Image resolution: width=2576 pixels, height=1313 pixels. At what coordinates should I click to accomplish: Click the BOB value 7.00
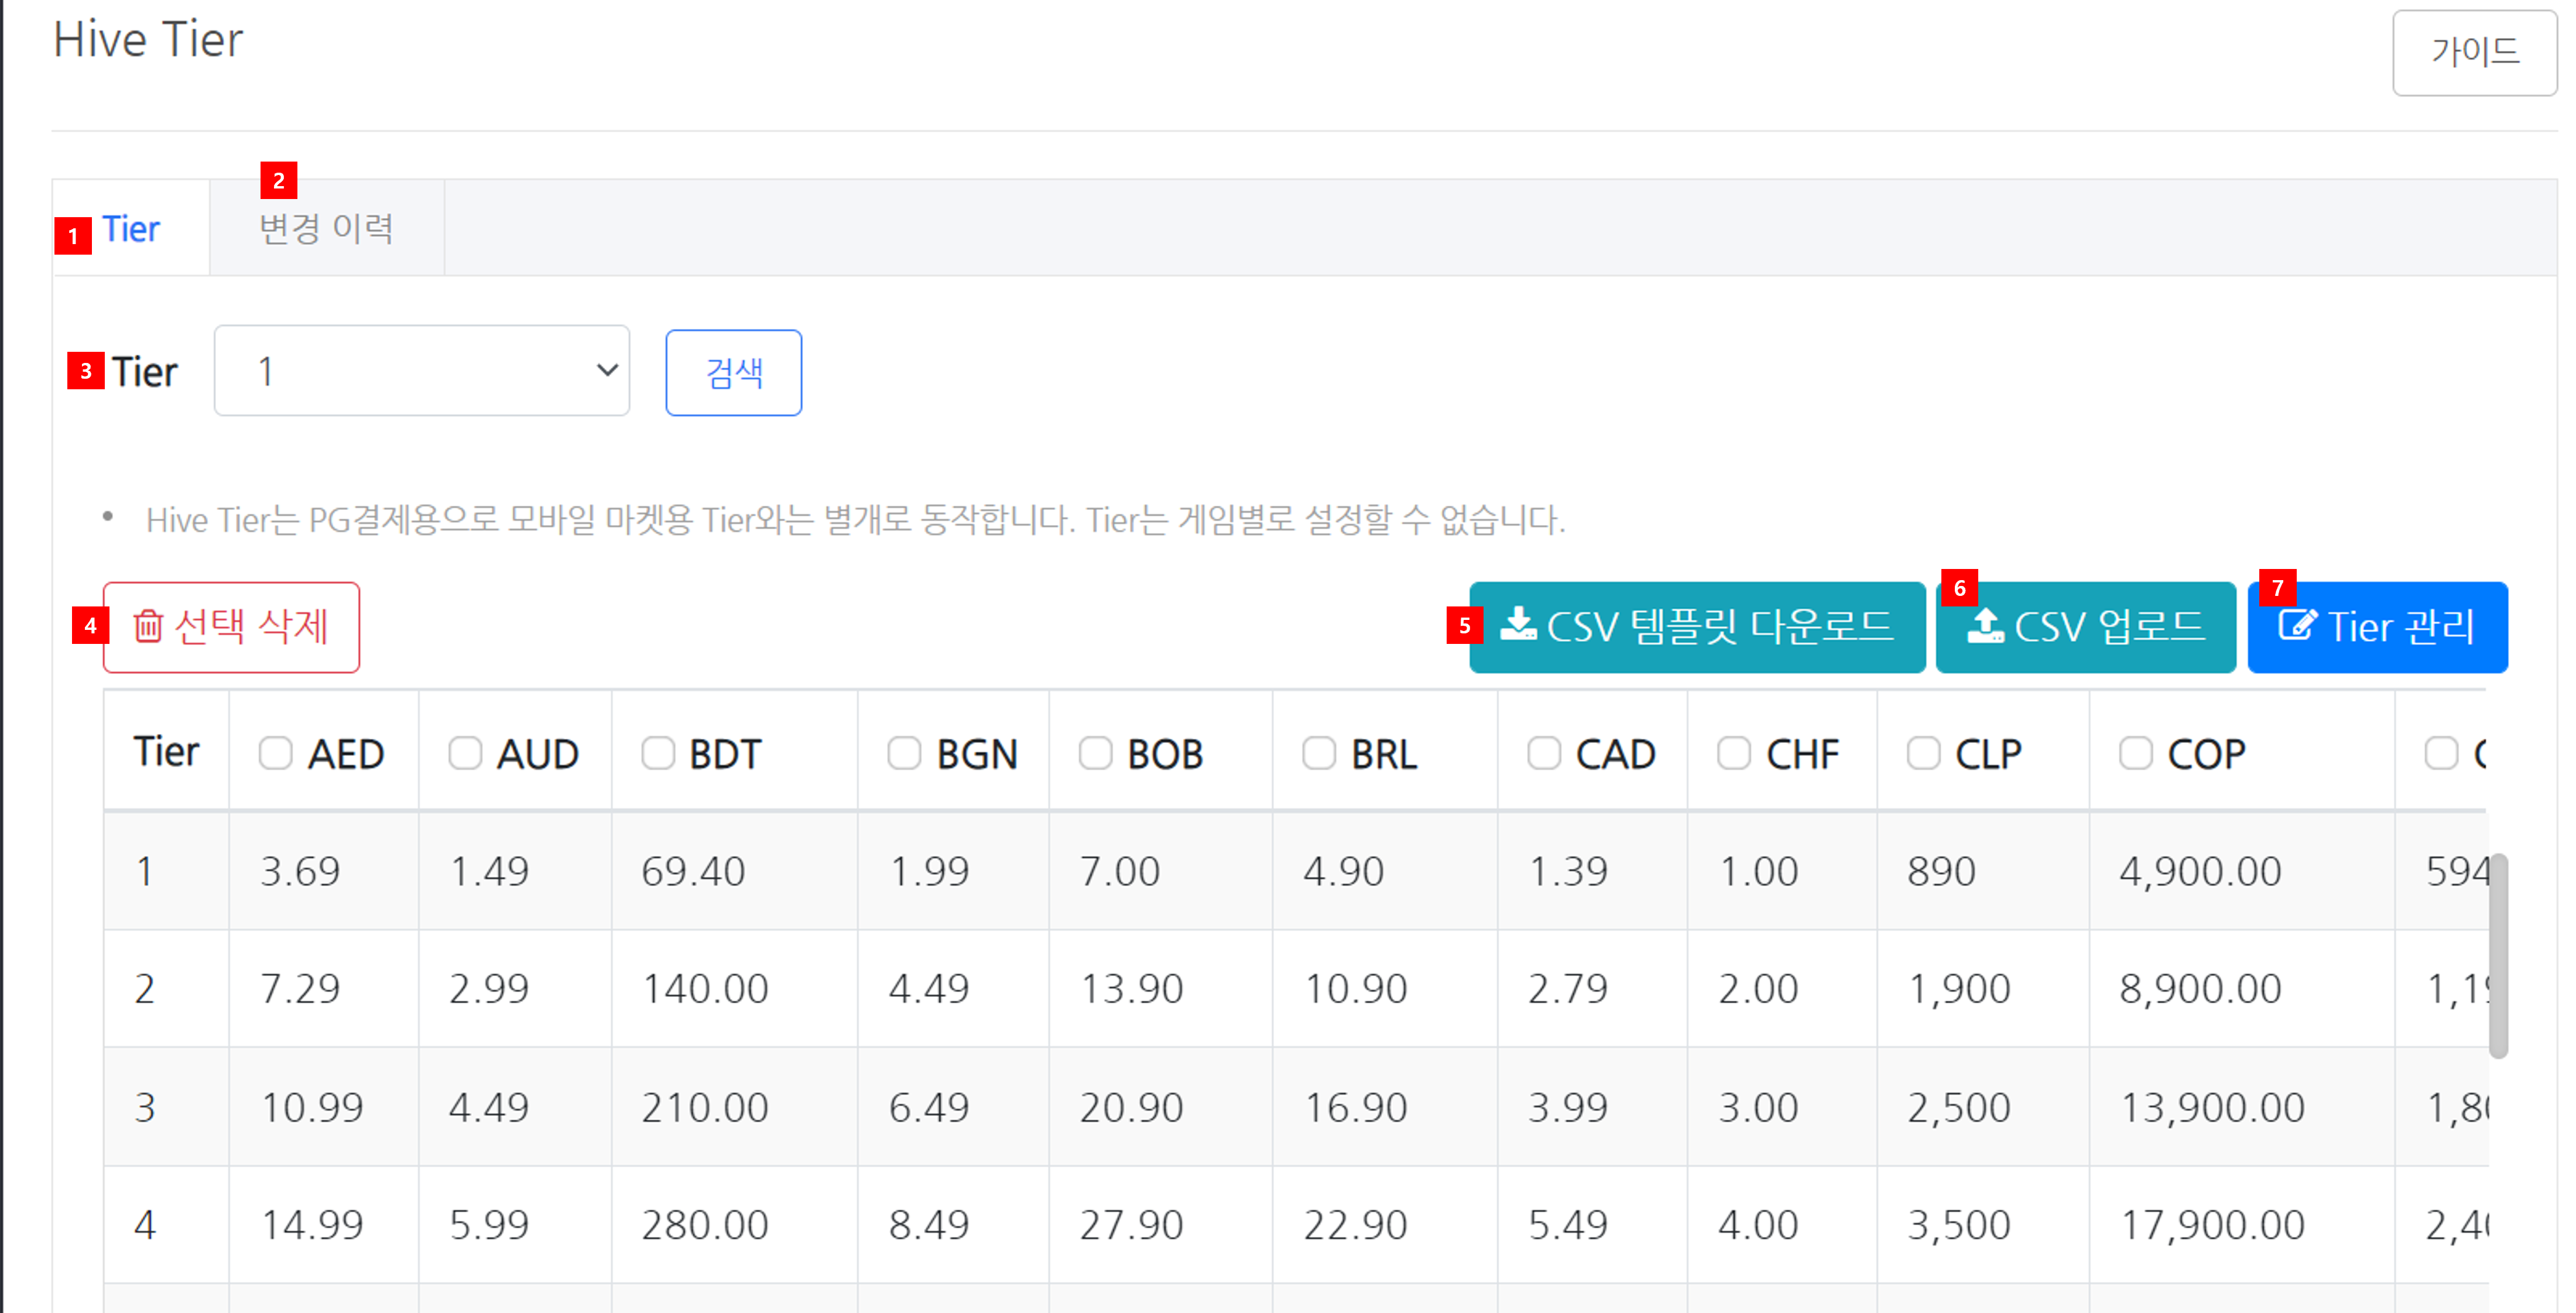[1120, 871]
